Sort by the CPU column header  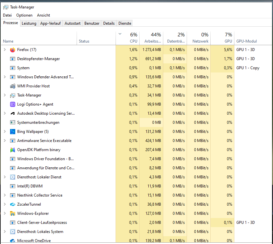click(128, 38)
